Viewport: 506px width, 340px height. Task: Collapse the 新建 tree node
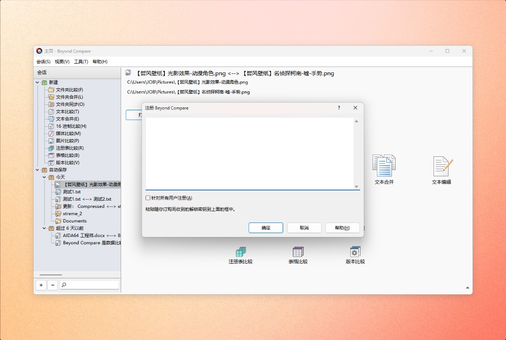click(37, 83)
